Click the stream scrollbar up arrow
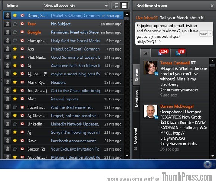Image resolution: width=216 pixels, height=184 pixels. click(x=213, y=61)
